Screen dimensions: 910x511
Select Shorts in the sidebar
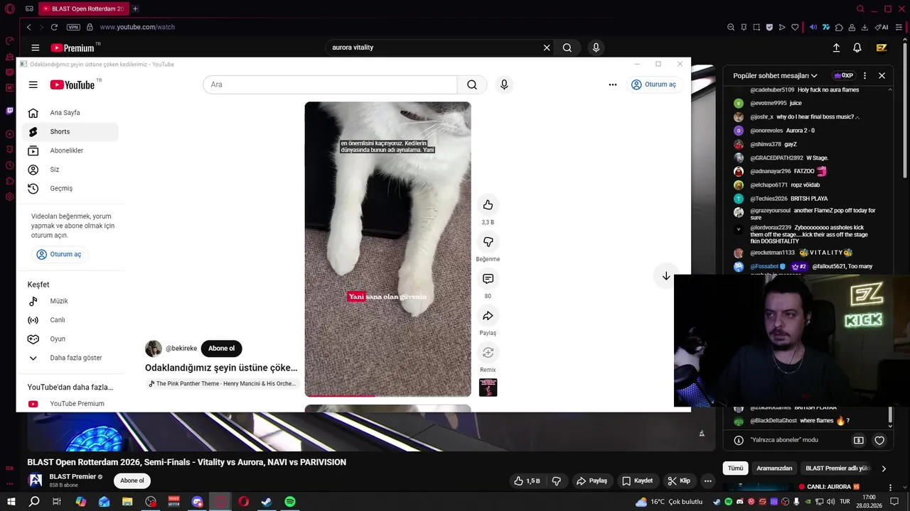pyautogui.click(x=70, y=131)
